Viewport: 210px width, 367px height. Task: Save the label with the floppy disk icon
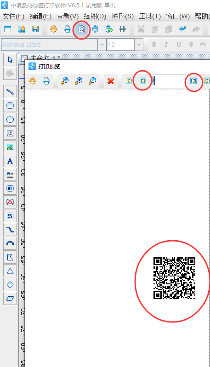click(x=35, y=29)
